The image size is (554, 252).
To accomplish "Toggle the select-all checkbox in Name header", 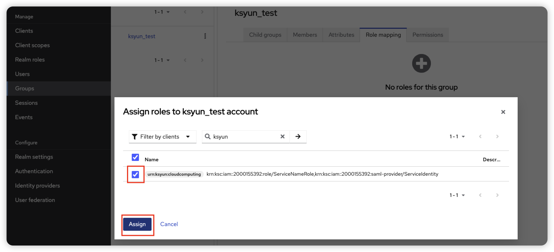I will point(135,157).
